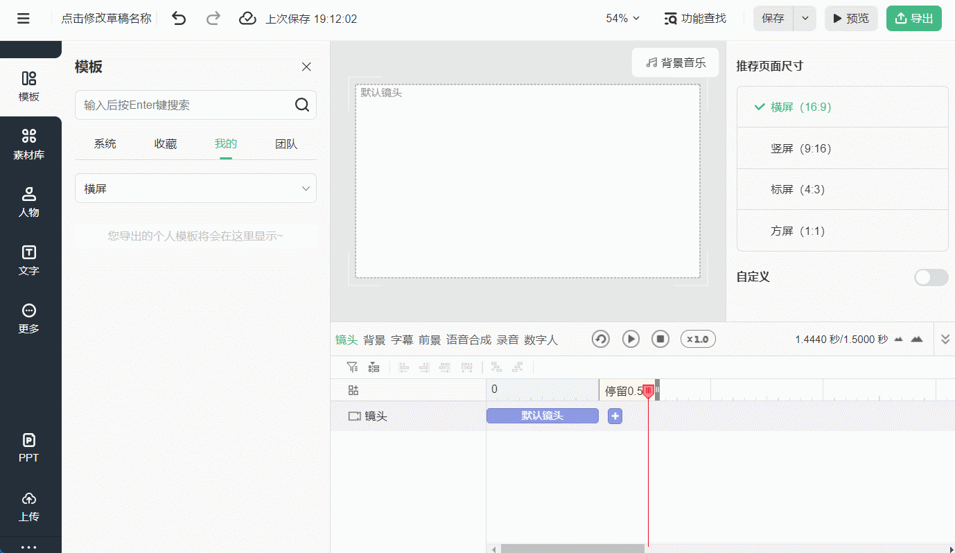Select 横屏 (16:9) page size
This screenshot has height=553, width=955.
click(x=843, y=107)
